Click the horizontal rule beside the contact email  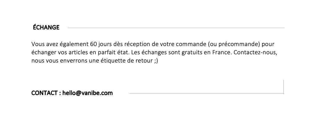tap(207, 93)
